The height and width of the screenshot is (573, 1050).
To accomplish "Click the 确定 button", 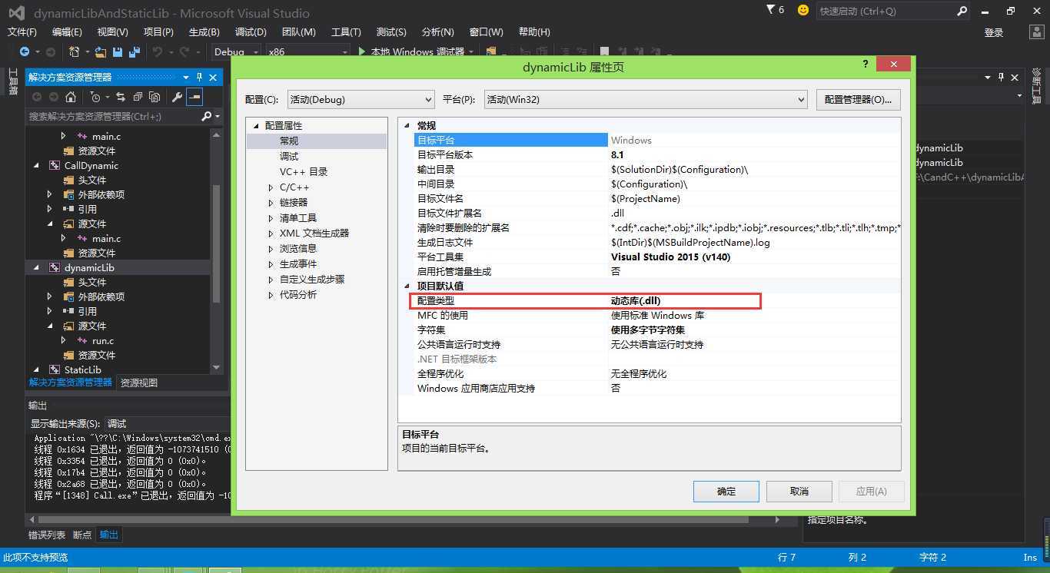I will click(x=726, y=491).
